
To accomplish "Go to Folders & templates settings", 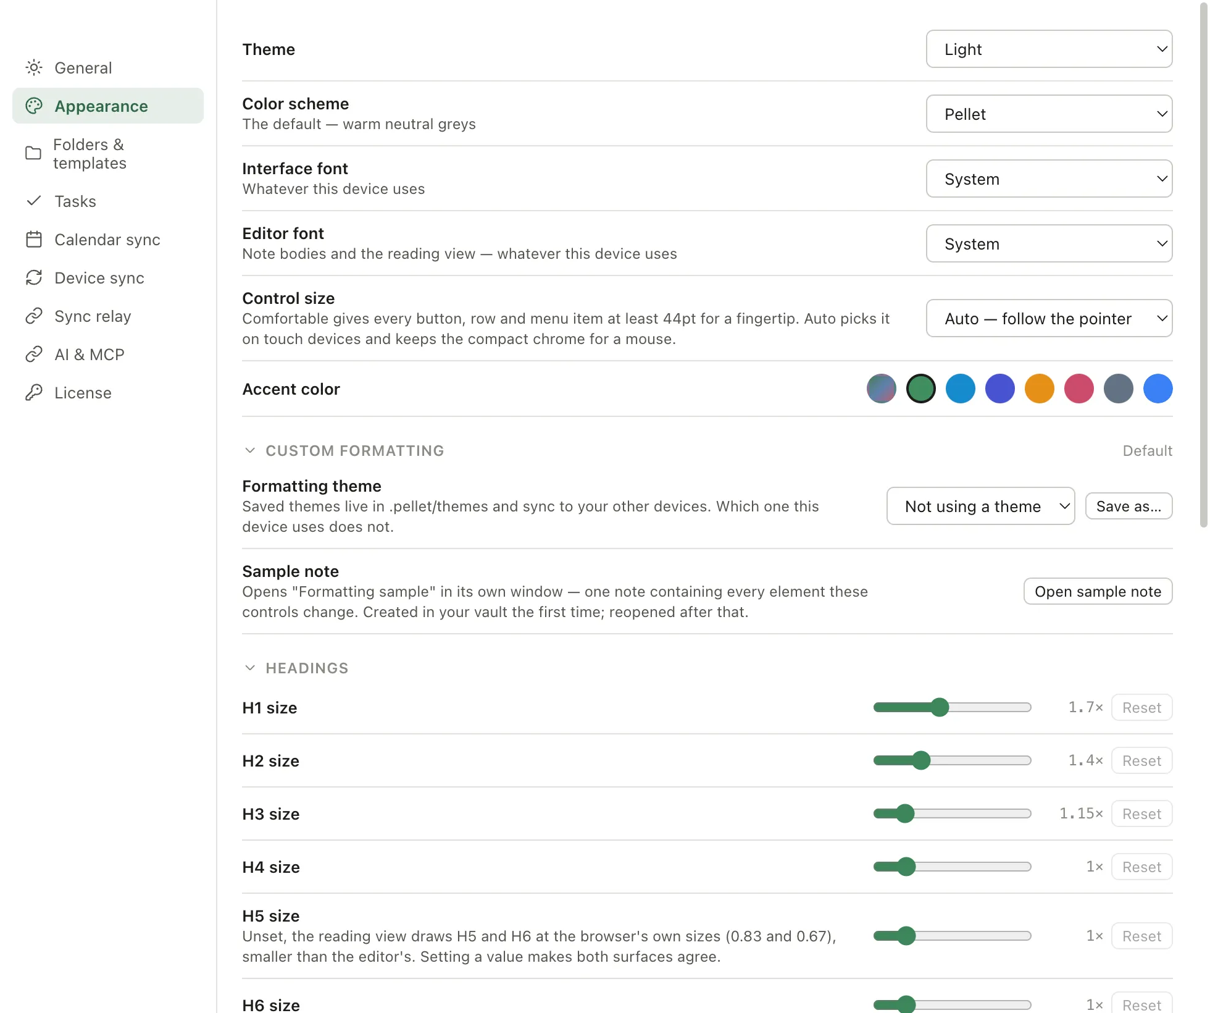I will point(108,154).
